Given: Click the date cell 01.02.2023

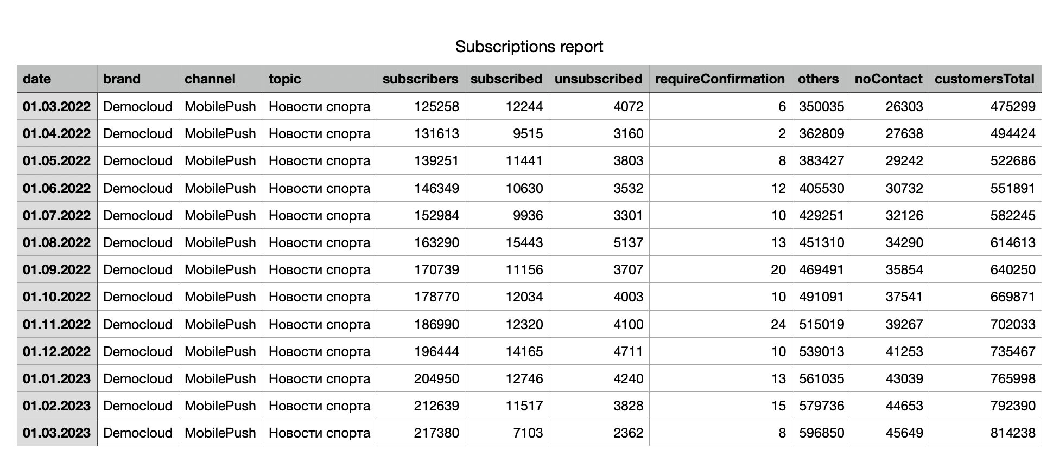Looking at the screenshot, I should tap(56, 406).
